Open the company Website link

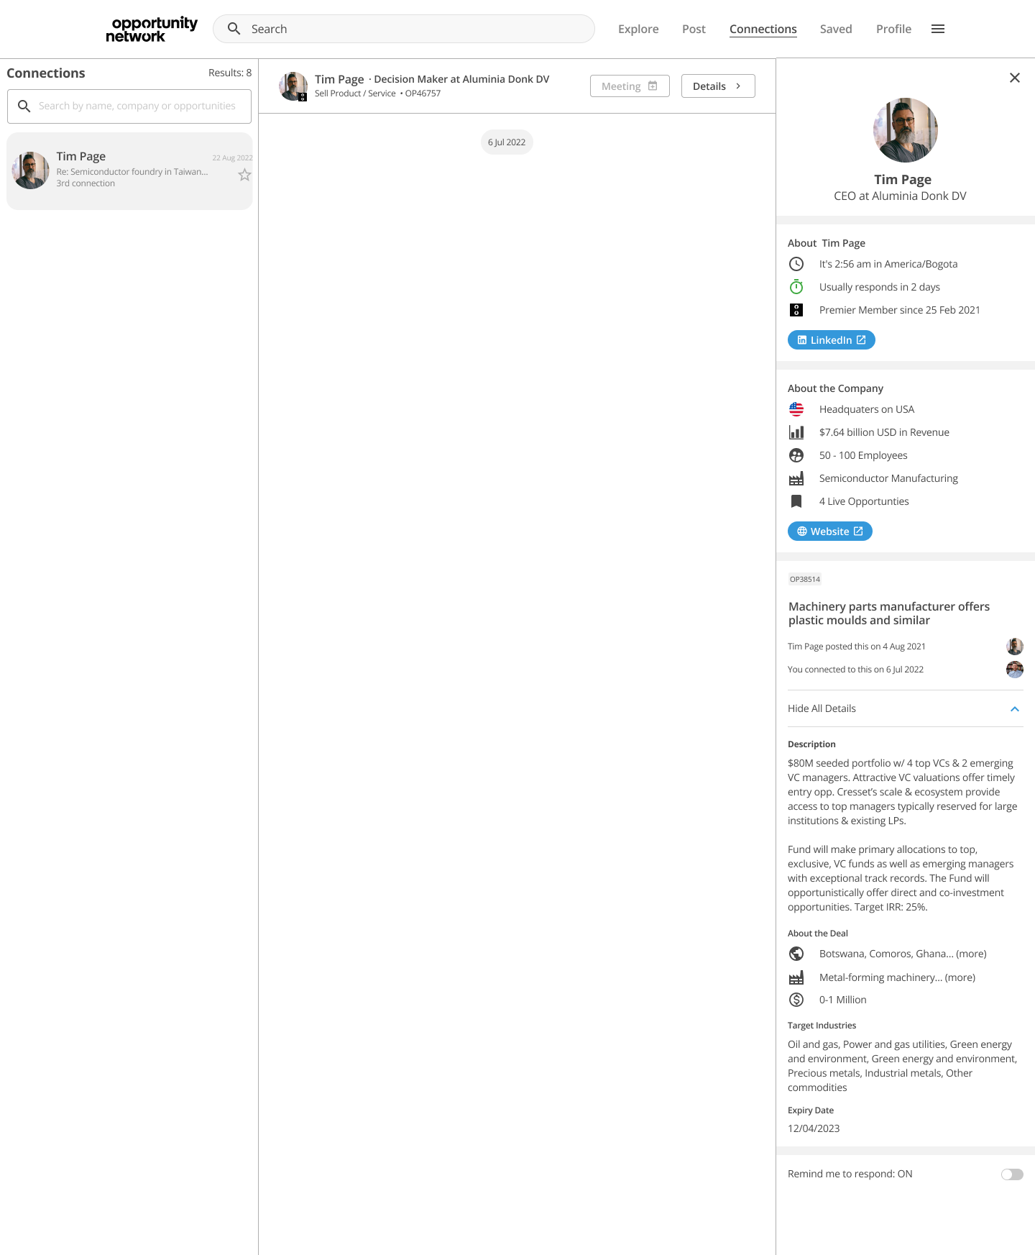(x=830, y=531)
